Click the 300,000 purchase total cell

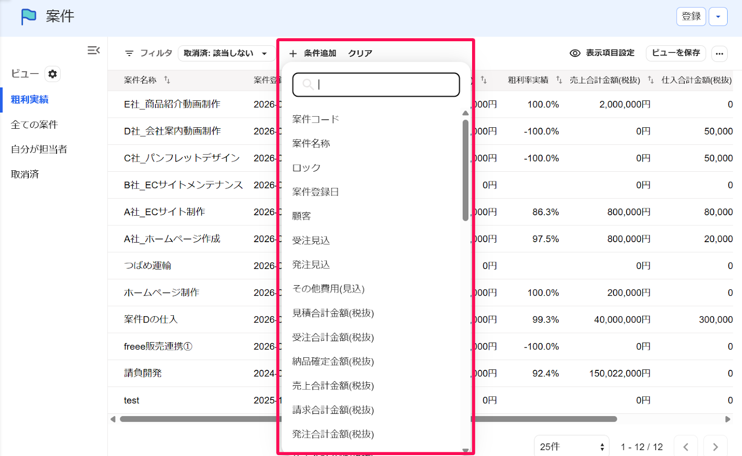[716, 320]
